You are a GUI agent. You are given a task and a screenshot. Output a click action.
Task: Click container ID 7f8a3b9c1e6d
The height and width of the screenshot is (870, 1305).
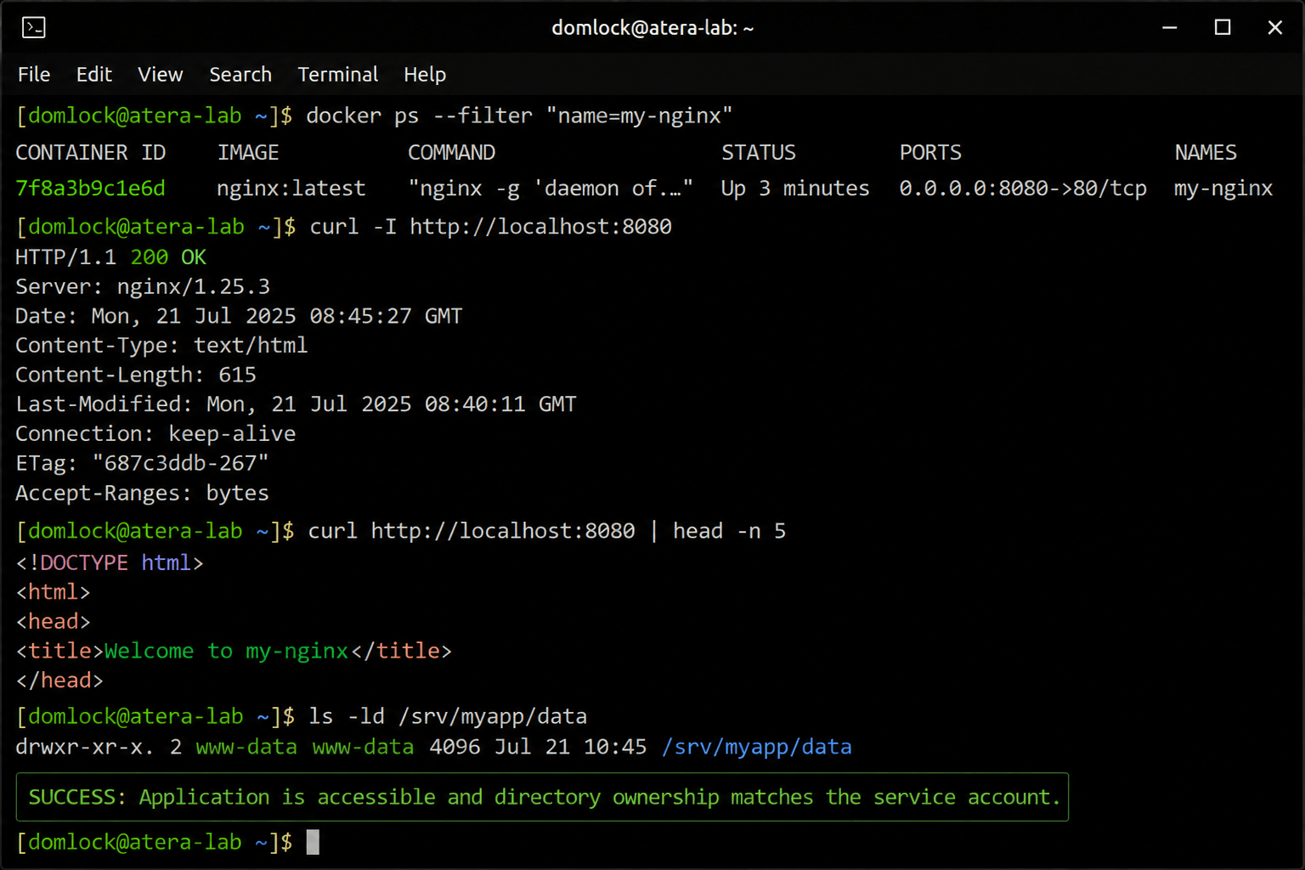[x=90, y=189]
